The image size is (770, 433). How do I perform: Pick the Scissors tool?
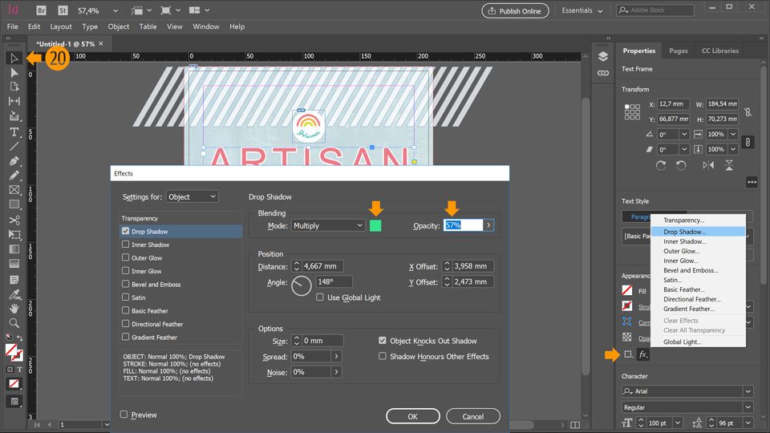(x=14, y=220)
